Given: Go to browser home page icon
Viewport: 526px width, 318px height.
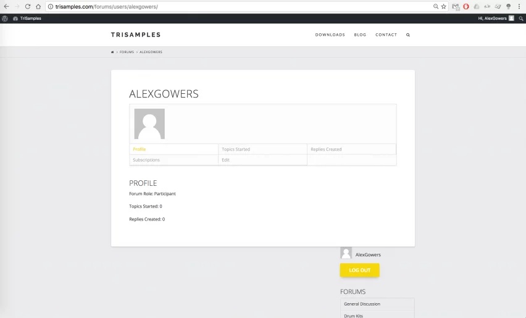Looking at the screenshot, I should coord(38,6).
